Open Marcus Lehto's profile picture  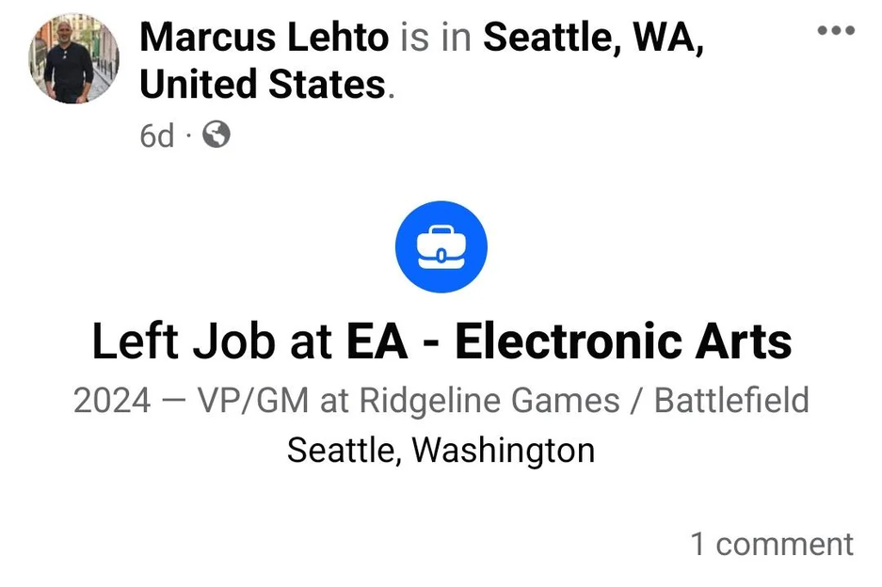74,59
